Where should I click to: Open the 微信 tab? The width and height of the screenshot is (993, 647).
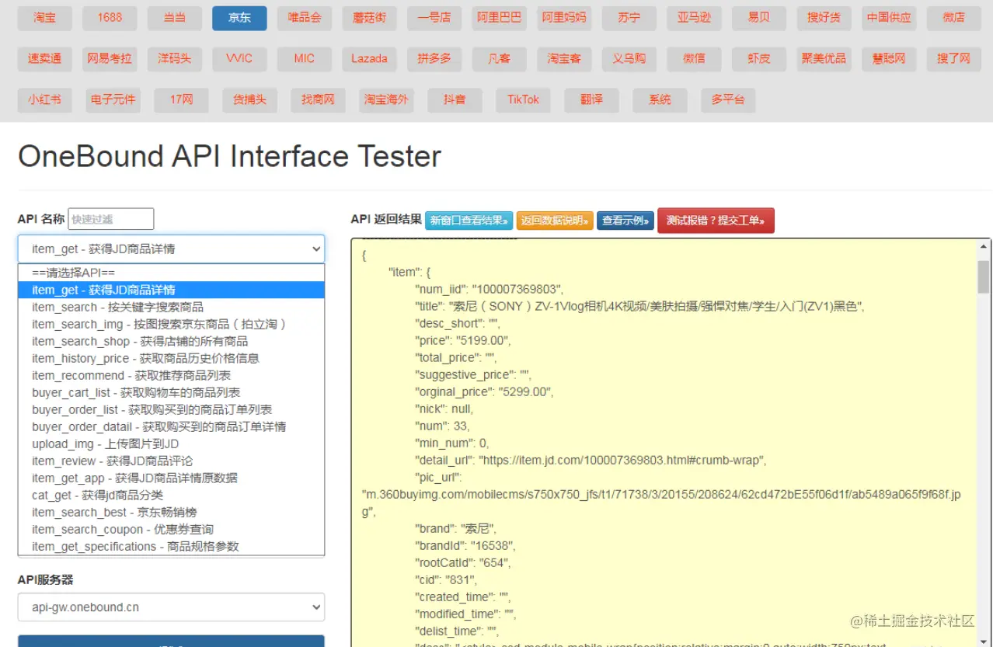694,59
